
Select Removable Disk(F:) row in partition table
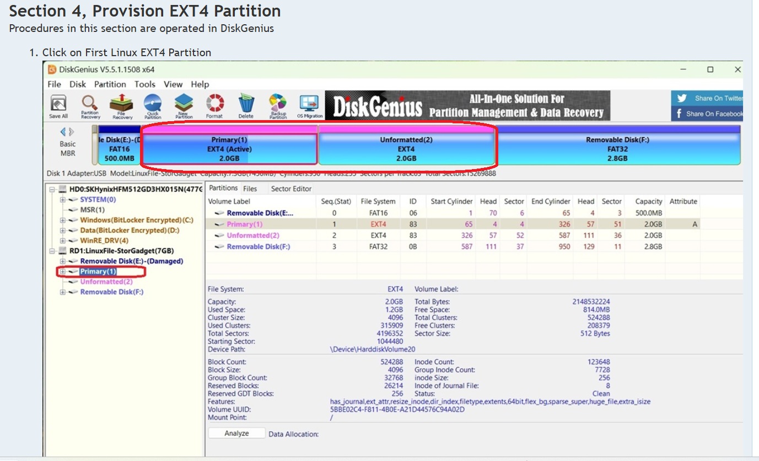tap(258, 247)
